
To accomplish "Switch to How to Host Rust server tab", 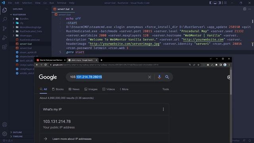I will (x=51, y=60).
